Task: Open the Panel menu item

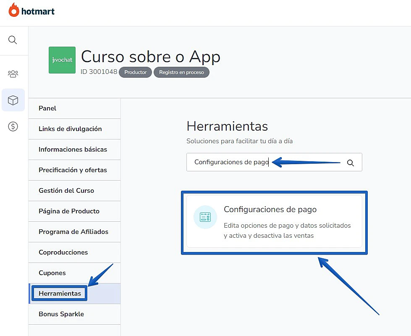Action: click(x=47, y=108)
